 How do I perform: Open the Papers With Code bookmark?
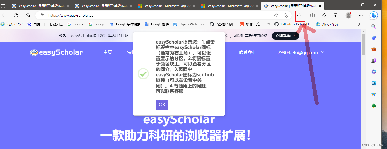point(189,24)
